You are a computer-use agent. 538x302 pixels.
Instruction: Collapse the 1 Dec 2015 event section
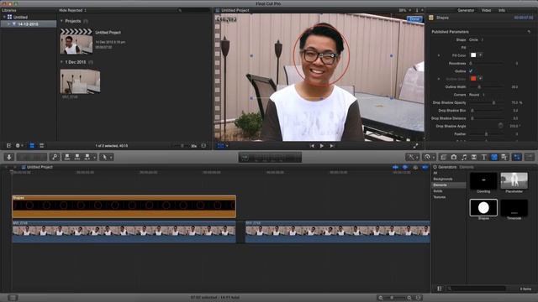tap(61, 62)
